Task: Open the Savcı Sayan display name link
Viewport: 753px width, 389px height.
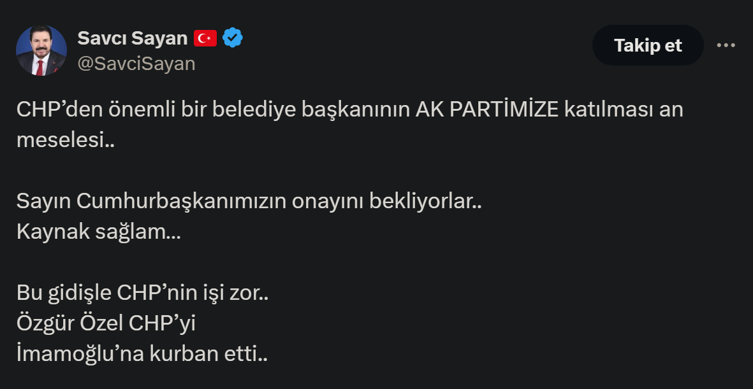Action: tap(133, 38)
